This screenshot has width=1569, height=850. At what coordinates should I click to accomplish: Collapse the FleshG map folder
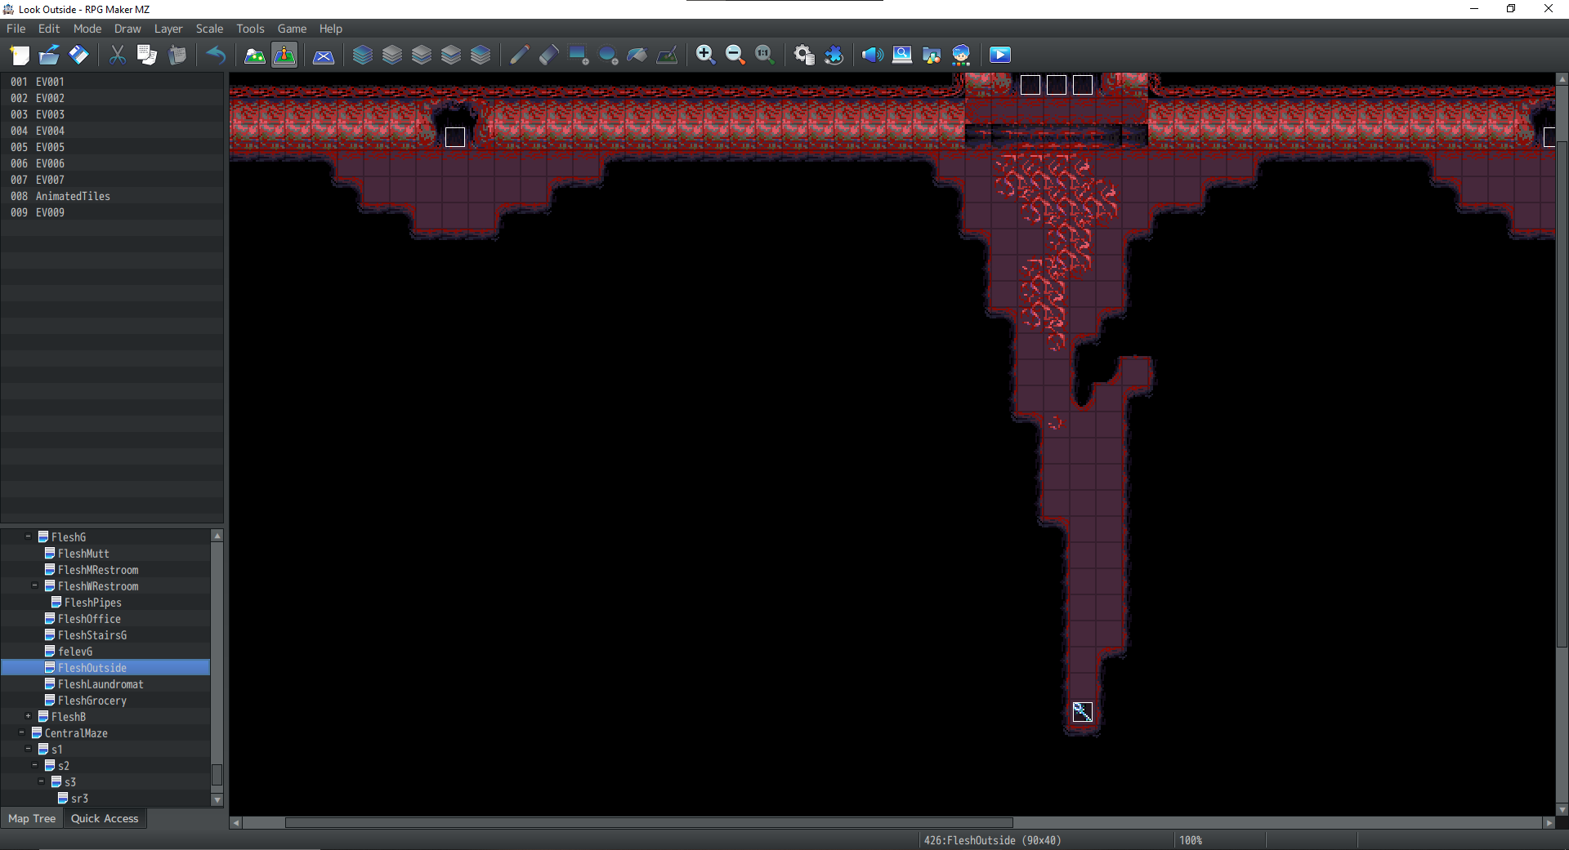[29, 536]
